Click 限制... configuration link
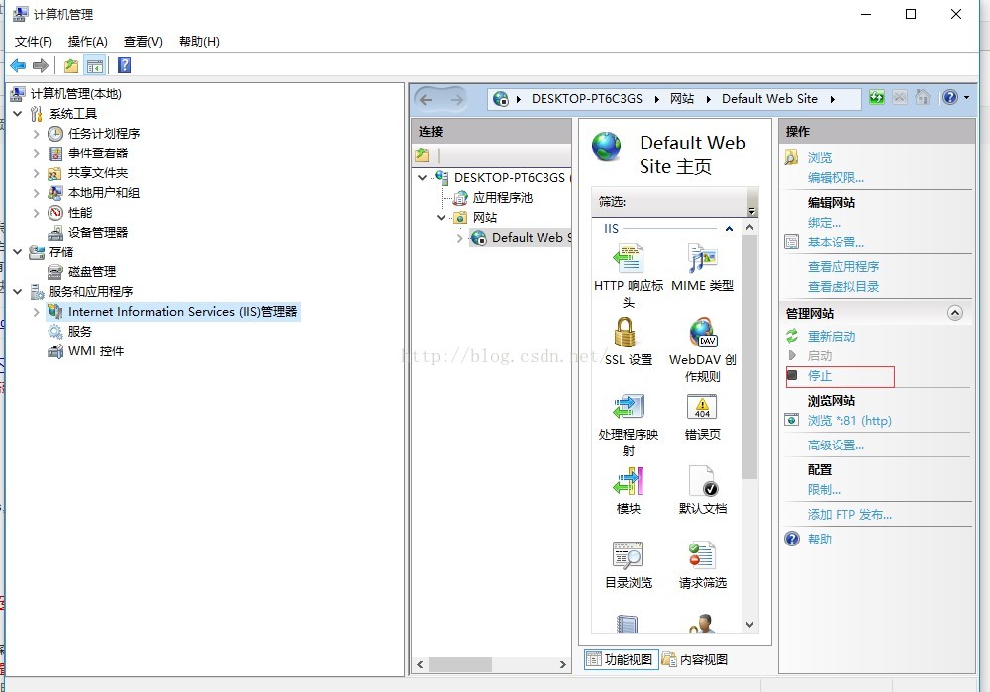This screenshot has width=990, height=692. point(824,490)
